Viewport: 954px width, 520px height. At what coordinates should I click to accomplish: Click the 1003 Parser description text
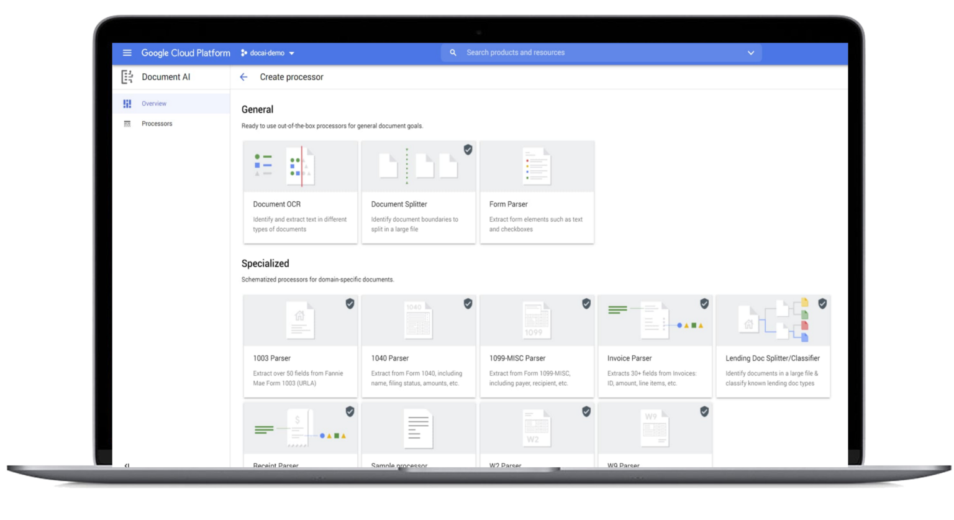point(298,378)
